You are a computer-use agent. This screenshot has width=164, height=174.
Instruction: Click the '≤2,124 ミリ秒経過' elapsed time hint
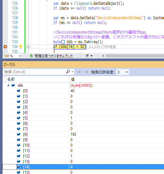[x=102, y=47]
